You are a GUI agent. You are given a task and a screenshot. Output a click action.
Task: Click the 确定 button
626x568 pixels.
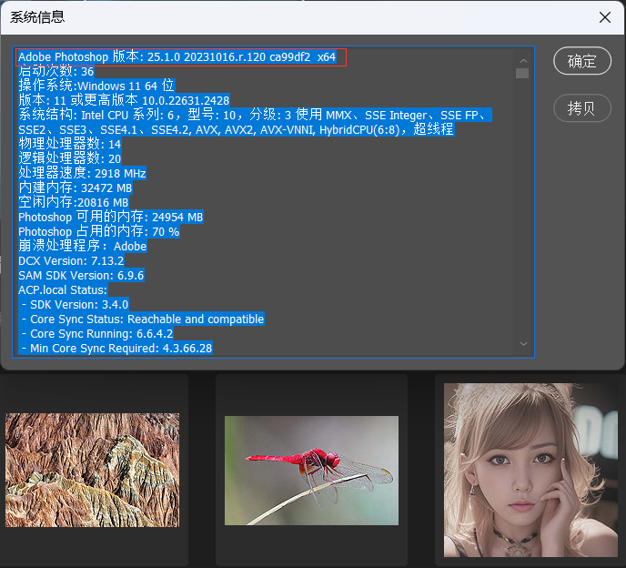point(581,61)
